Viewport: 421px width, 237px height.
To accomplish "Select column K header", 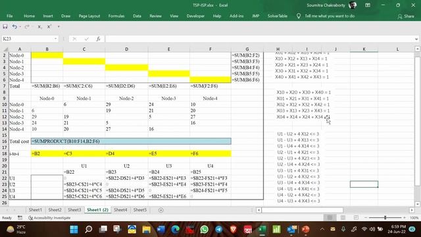I will click(364, 49).
